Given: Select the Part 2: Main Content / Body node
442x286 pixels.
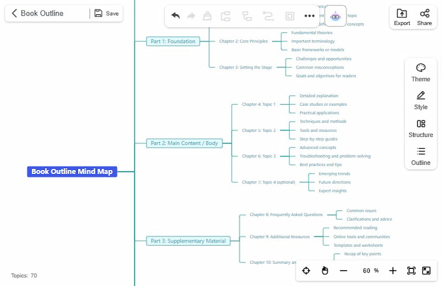Looking at the screenshot, I should click(x=184, y=143).
